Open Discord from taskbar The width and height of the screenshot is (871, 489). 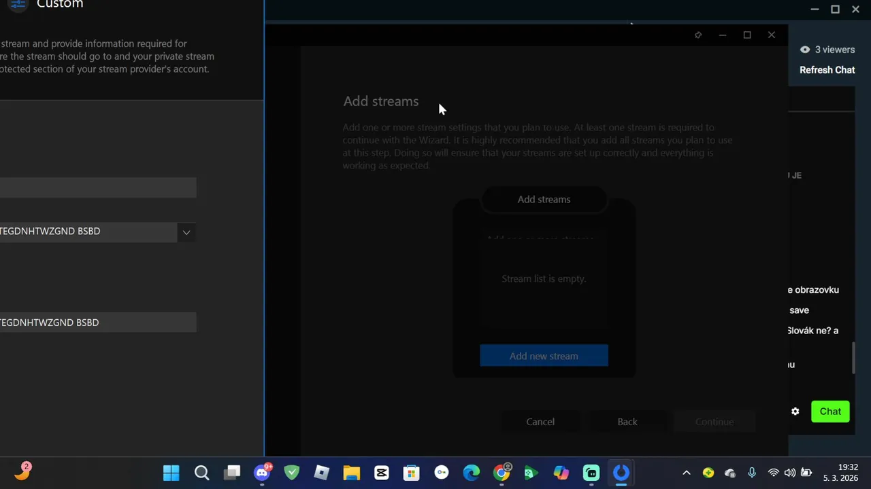click(x=262, y=473)
